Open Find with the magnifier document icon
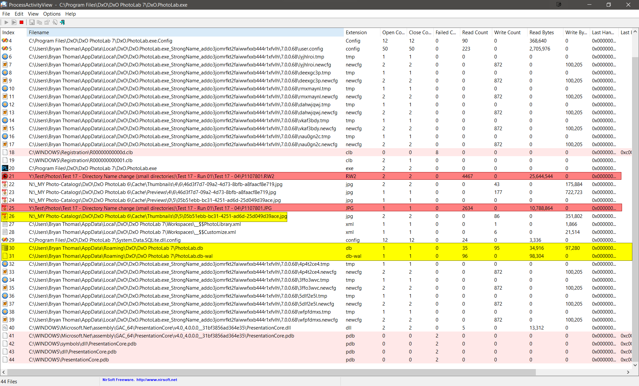639x386 pixels. point(55,22)
